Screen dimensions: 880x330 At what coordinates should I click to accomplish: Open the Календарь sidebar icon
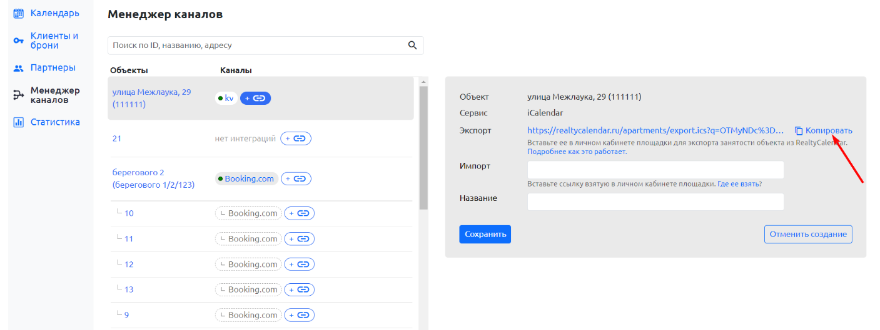pyautogui.click(x=18, y=13)
